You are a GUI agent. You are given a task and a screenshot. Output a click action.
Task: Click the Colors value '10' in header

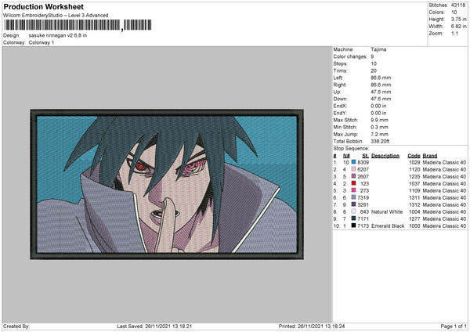[454, 13]
